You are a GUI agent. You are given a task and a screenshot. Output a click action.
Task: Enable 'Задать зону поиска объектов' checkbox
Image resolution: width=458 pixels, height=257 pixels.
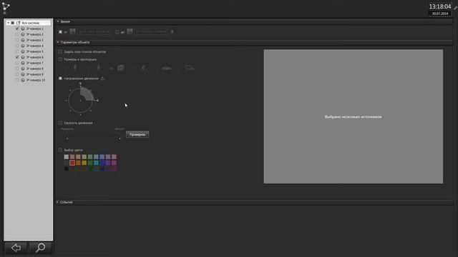[60, 51]
